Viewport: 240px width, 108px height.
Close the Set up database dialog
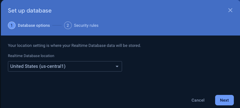click(x=230, y=10)
